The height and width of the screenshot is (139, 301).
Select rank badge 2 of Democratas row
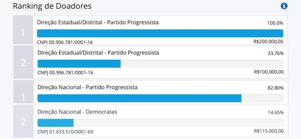[24, 121]
